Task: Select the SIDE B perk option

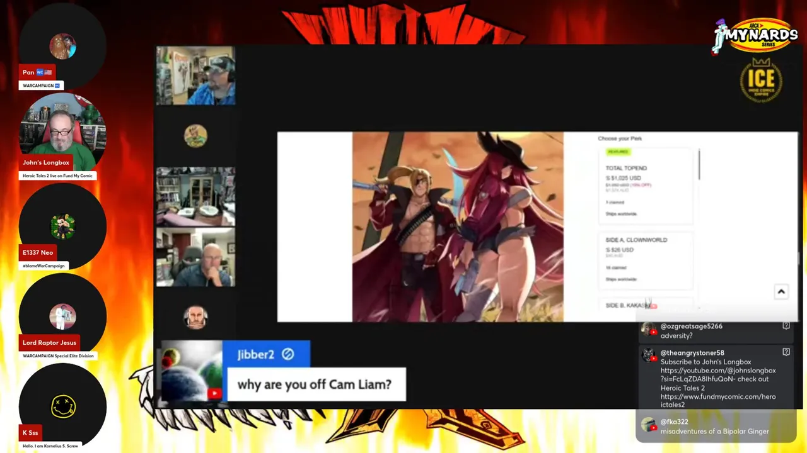Action: [644, 305]
